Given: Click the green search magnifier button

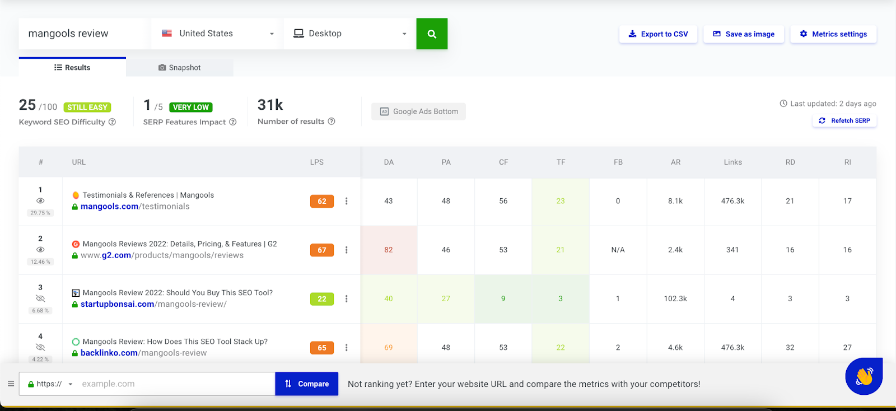Looking at the screenshot, I should 432,34.
